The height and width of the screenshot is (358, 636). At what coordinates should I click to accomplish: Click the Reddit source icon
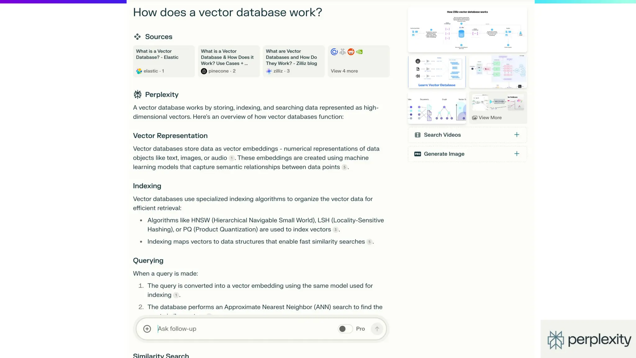[x=351, y=52]
